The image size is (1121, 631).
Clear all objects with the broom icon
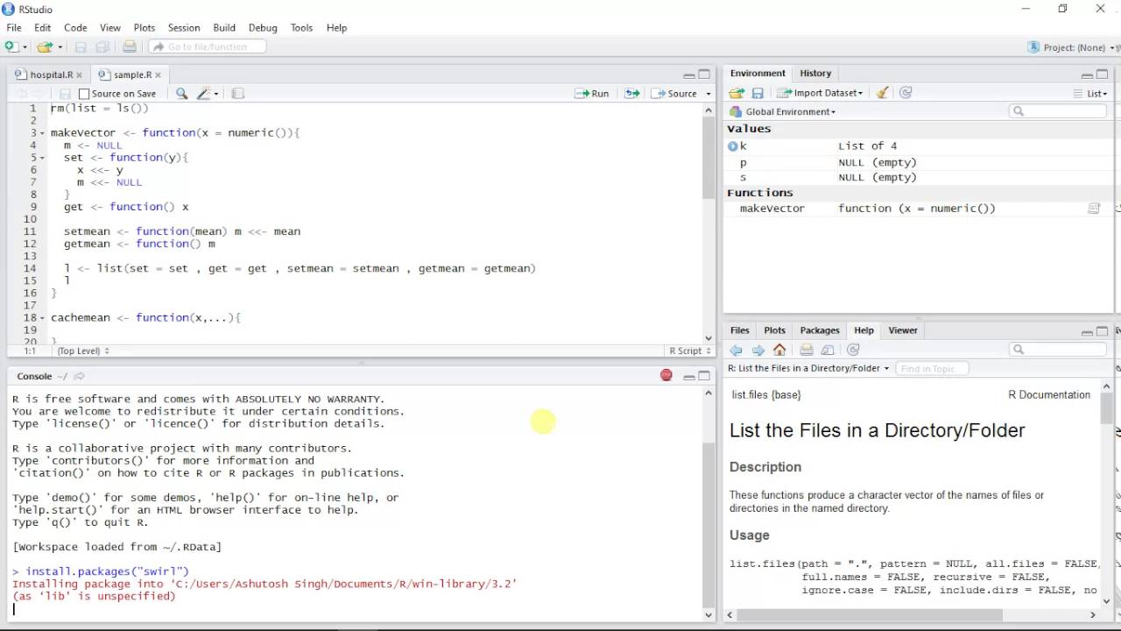pos(883,93)
